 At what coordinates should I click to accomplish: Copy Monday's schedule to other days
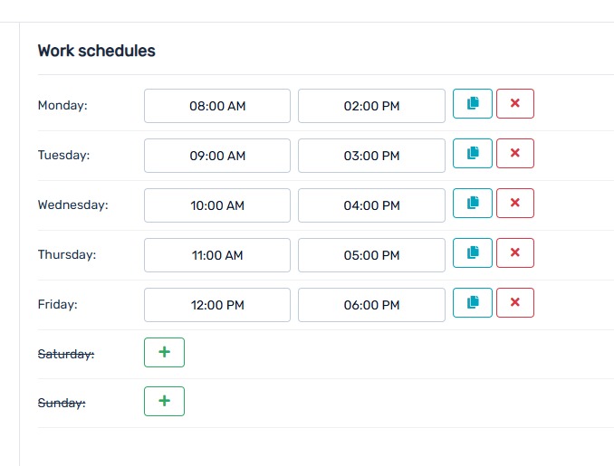pos(472,104)
